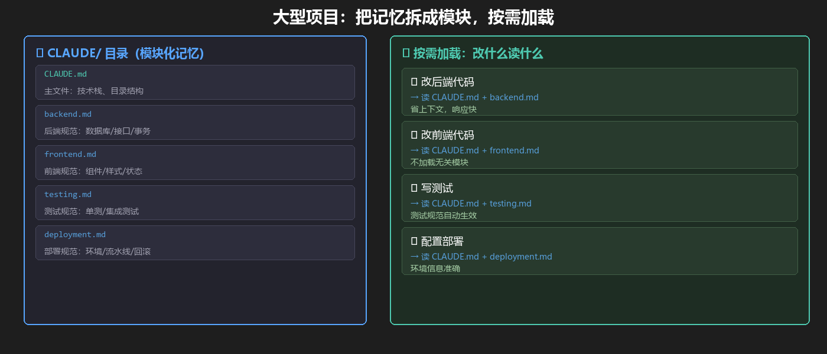Image resolution: width=827 pixels, height=354 pixels.
Task: Click description 部署规范：环境/流水线/回滚
Action: 97,251
